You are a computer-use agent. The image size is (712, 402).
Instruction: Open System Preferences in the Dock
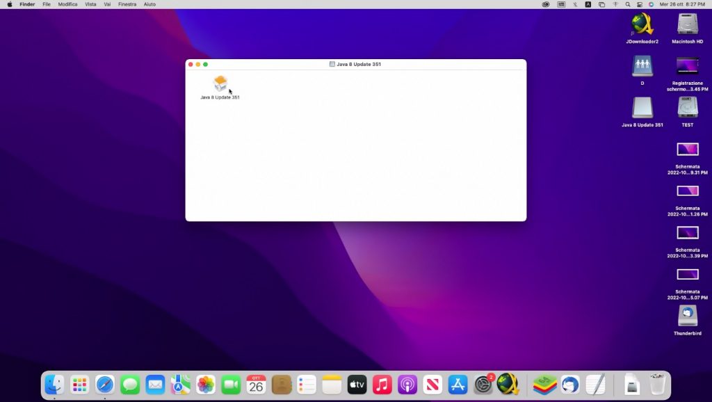point(483,384)
